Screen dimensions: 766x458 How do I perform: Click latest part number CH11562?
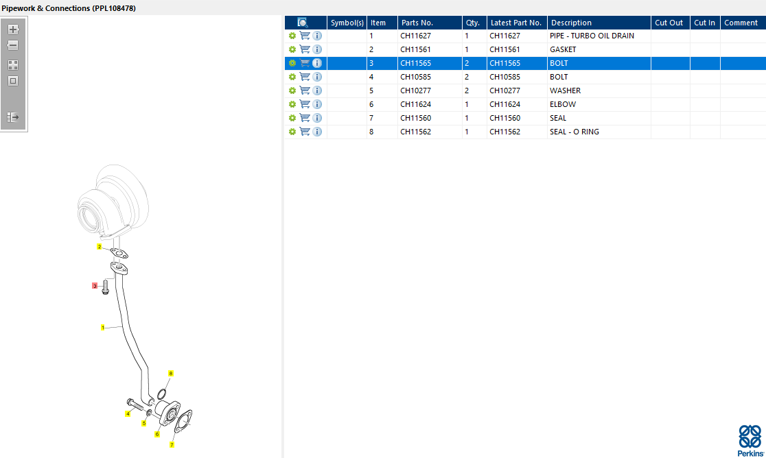504,132
